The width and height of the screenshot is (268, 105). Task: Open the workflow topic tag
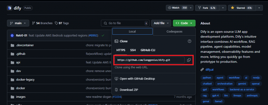pos(234,78)
